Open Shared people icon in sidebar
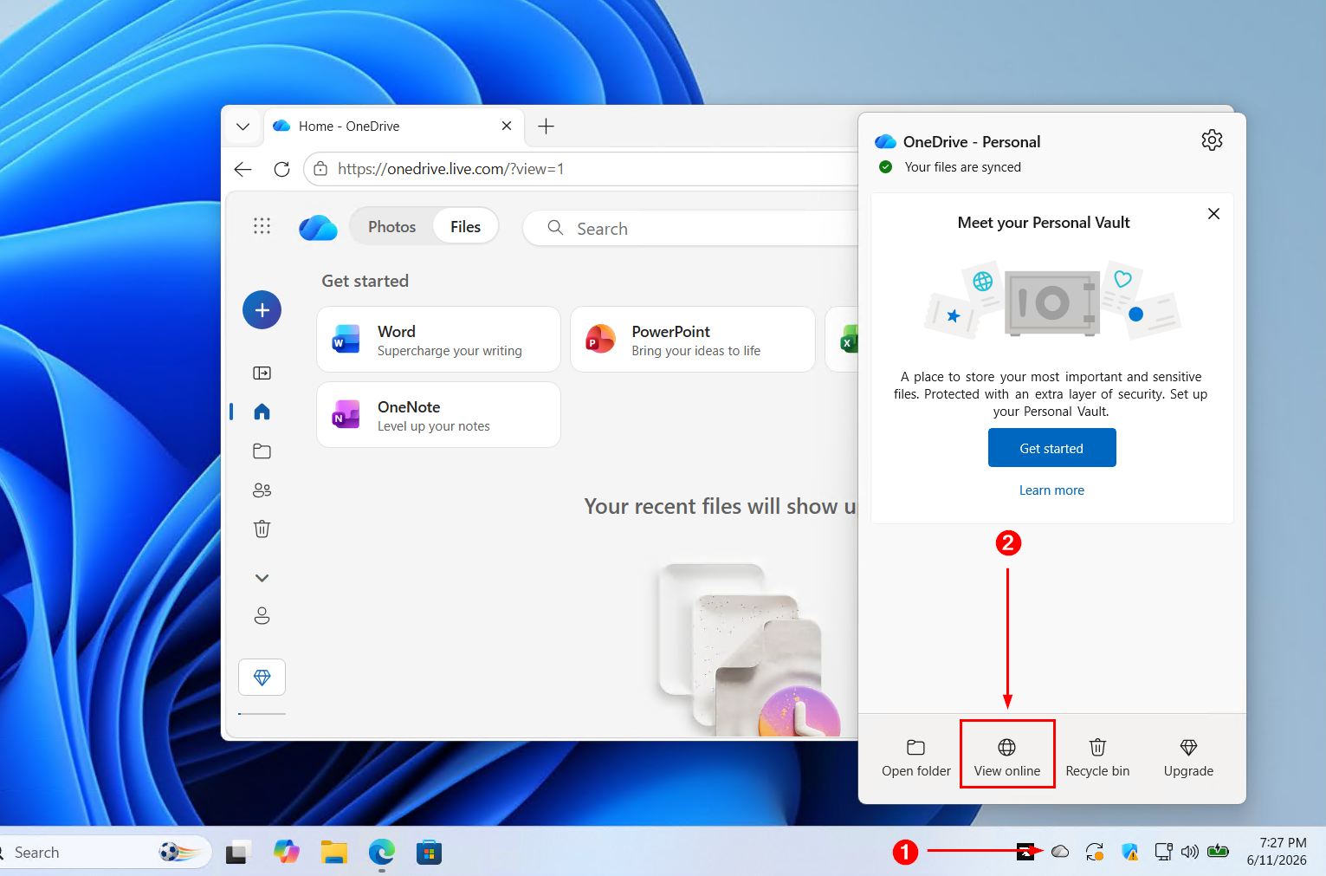Screen dimensions: 1326x876 point(262,490)
